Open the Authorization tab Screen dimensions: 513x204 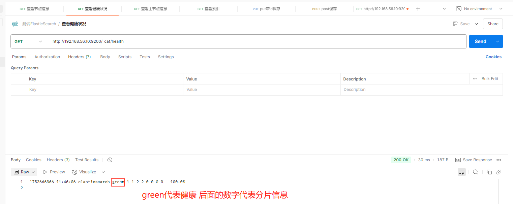pos(47,57)
